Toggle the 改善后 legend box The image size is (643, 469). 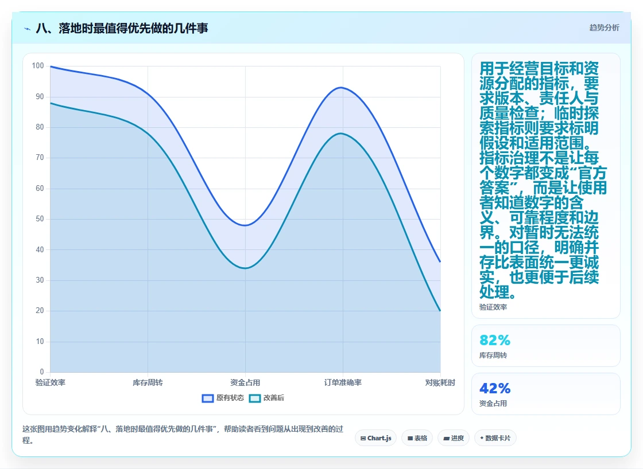coord(255,398)
